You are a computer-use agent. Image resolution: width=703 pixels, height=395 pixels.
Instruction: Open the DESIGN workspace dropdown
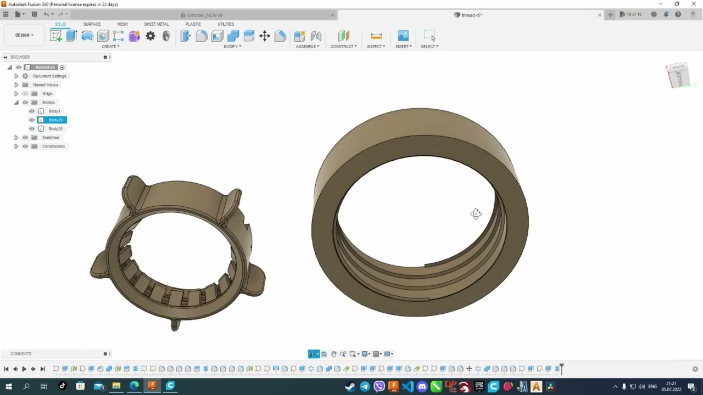[x=24, y=35]
